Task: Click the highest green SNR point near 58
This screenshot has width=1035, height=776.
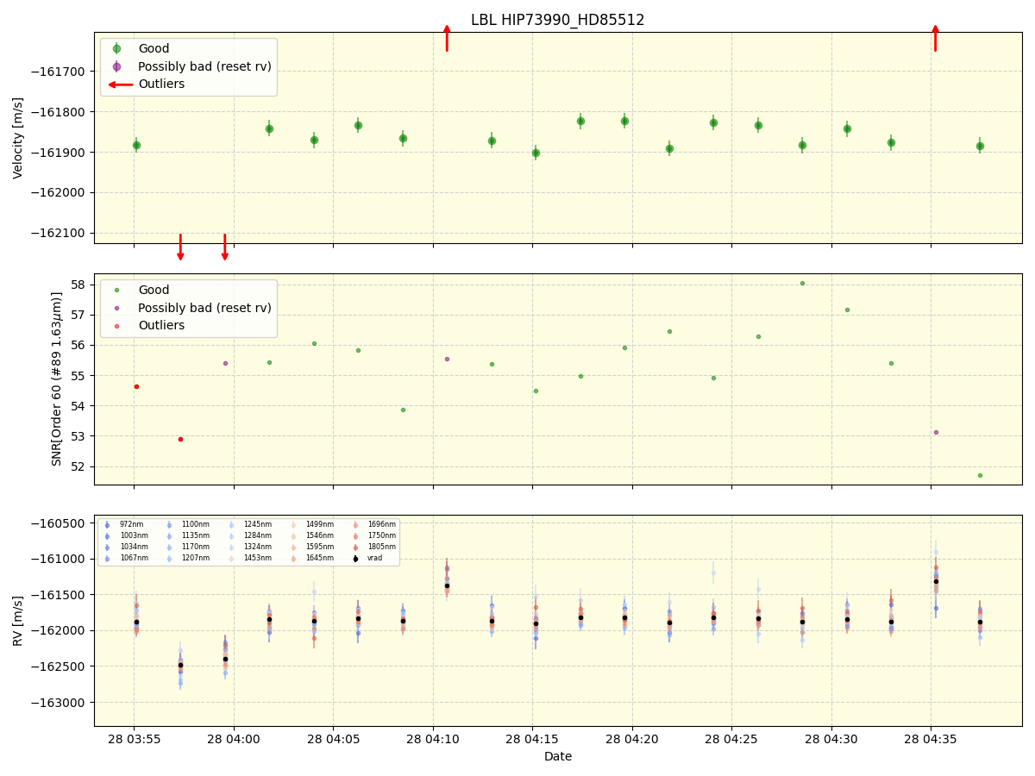Action: (802, 283)
